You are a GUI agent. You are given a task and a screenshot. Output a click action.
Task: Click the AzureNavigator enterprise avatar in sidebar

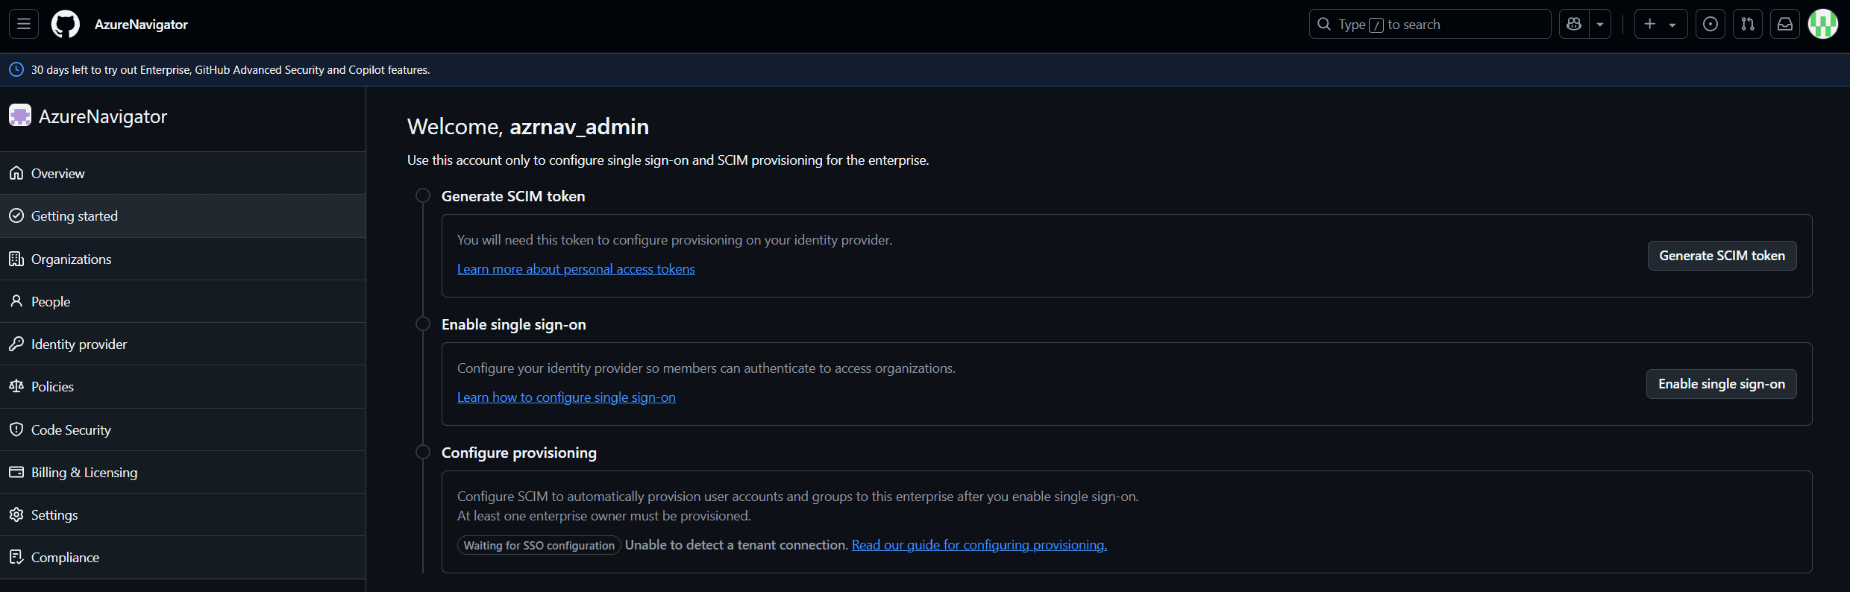pos(20,116)
